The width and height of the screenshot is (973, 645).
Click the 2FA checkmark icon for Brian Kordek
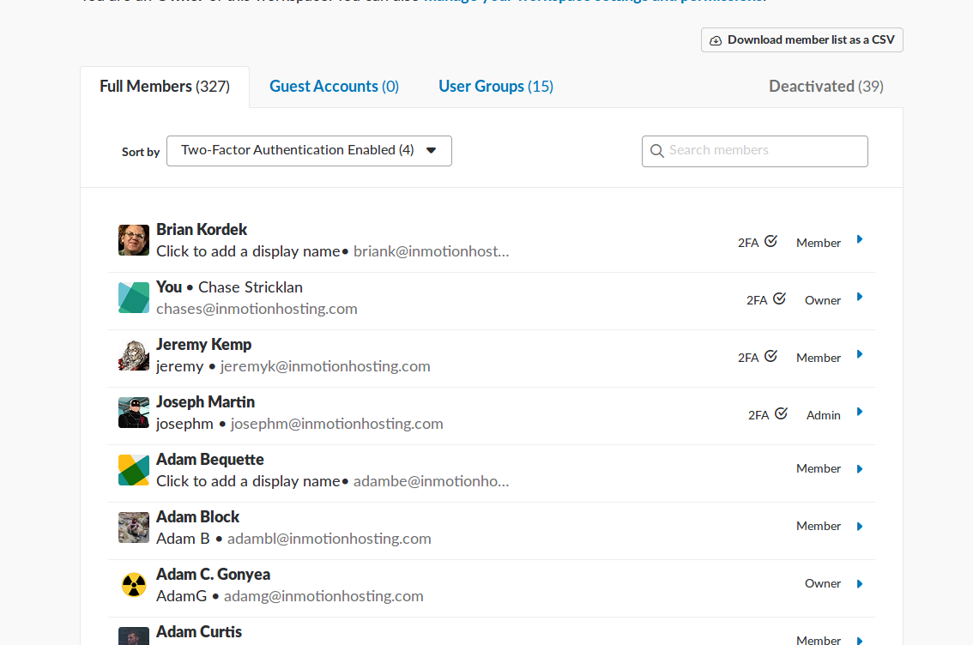point(771,242)
